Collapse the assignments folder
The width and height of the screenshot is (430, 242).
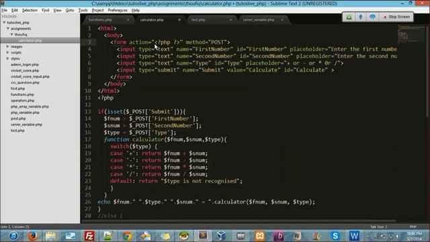8,28
